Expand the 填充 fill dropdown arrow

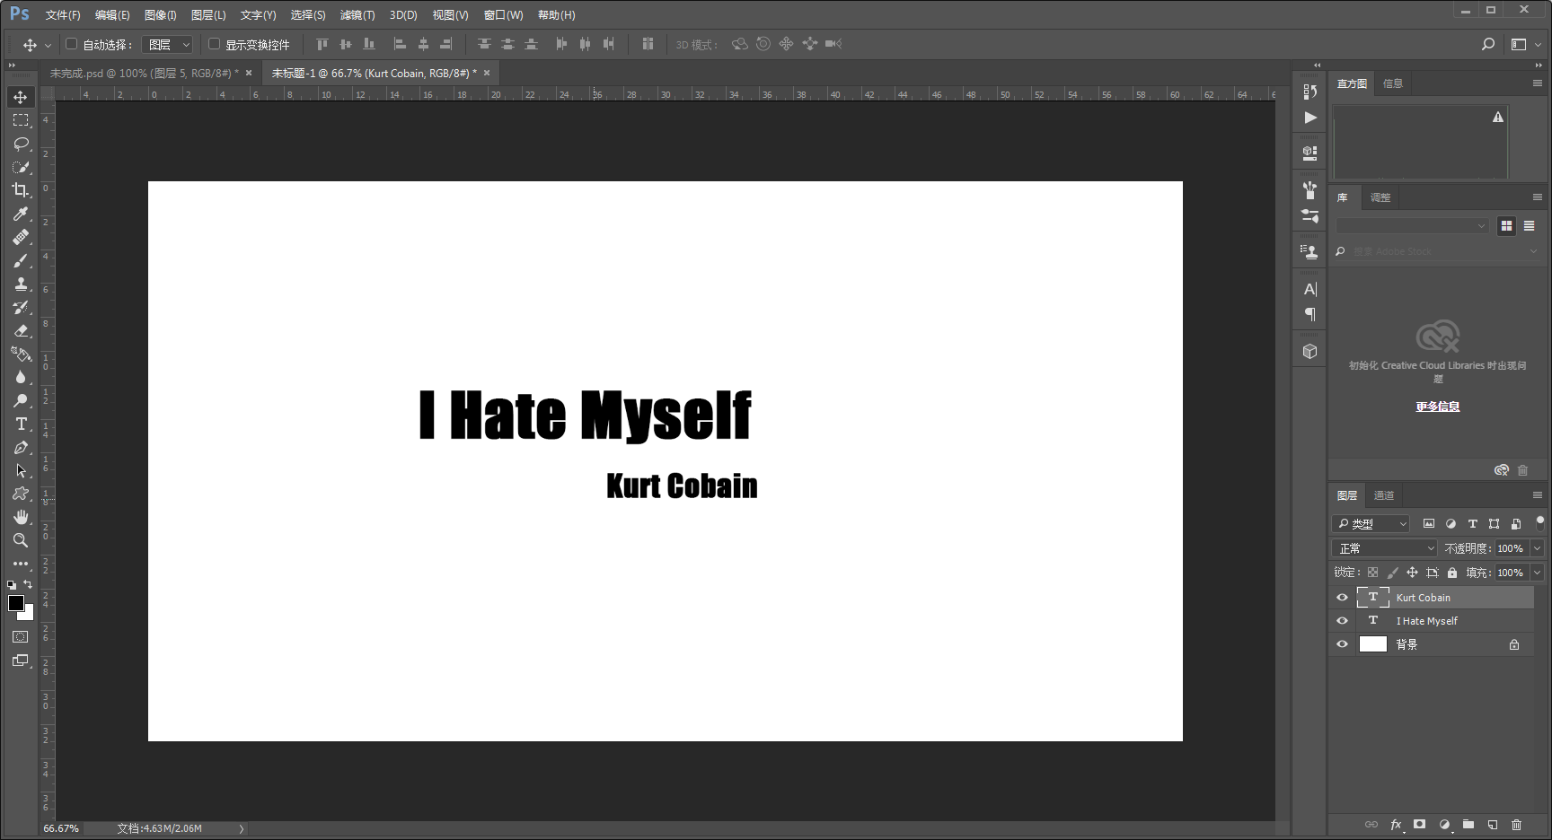coord(1537,573)
